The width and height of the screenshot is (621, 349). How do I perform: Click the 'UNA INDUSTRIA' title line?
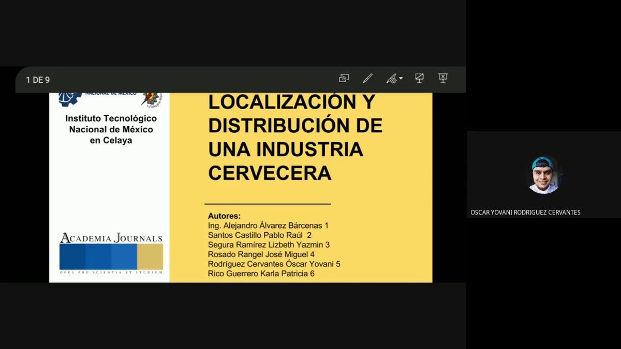(285, 149)
